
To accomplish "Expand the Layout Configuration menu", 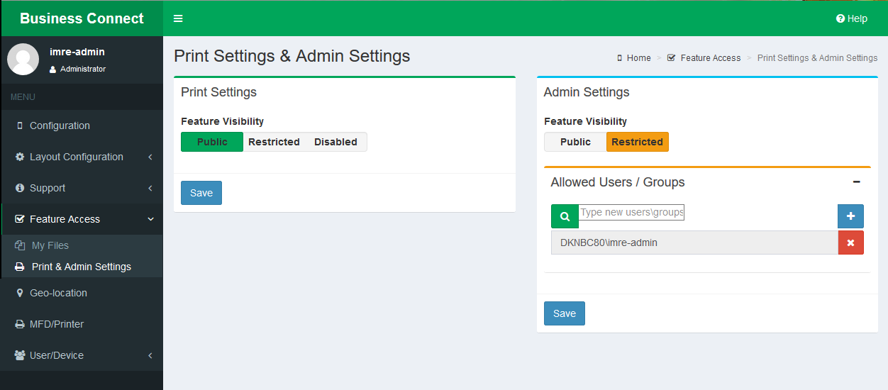I will pos(77,157).
